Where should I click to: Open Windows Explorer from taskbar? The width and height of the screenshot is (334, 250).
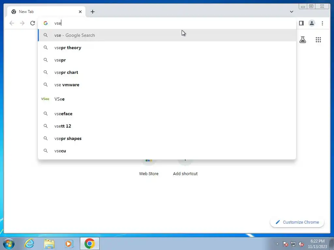point(49,243)
